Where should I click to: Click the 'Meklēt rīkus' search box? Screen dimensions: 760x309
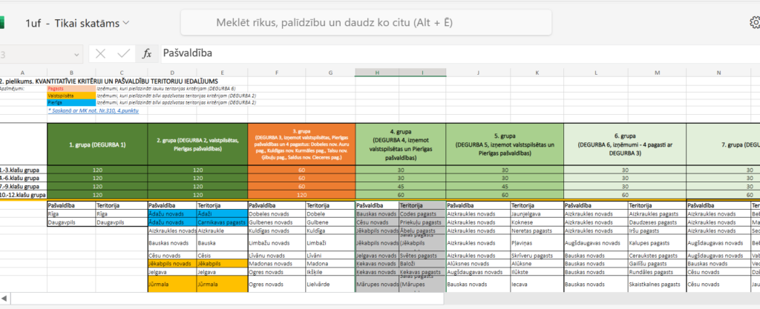point(334,22)
